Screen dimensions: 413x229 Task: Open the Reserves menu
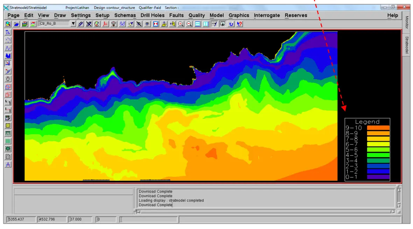click(x=296, y=15)
